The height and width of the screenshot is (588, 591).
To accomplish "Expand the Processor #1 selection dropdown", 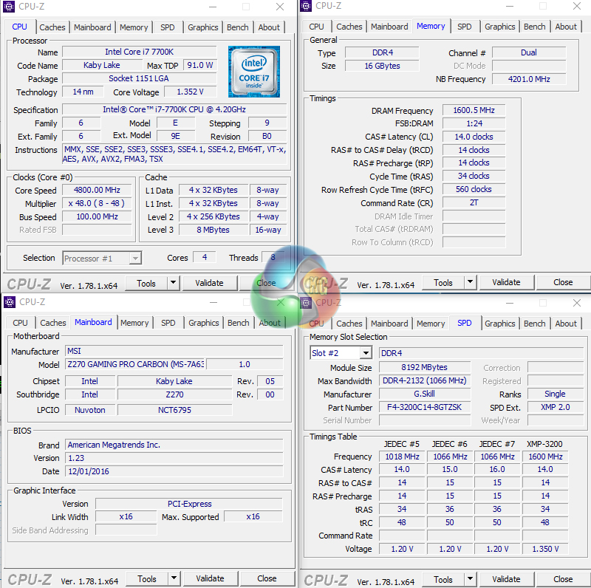I will tap(134, 258).
